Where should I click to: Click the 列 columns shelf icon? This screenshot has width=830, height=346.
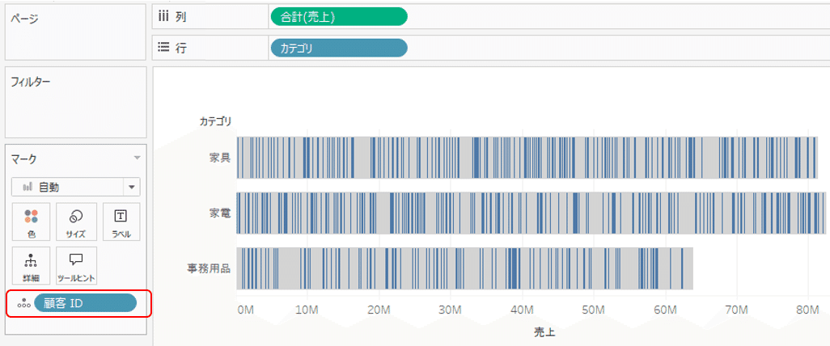click(163, 17)
